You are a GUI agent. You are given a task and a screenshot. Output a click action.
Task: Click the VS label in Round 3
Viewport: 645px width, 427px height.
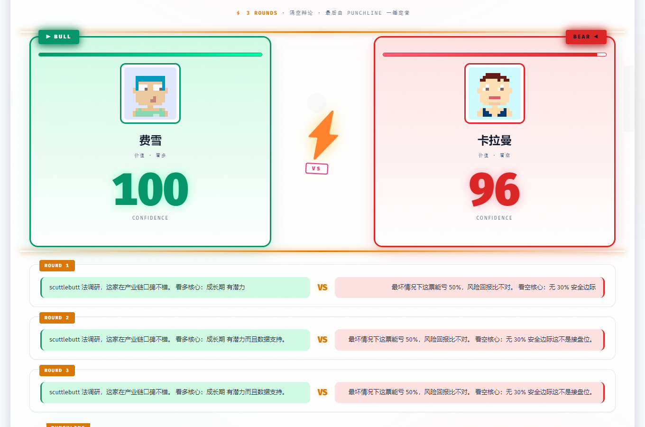[x=322, y=392]
